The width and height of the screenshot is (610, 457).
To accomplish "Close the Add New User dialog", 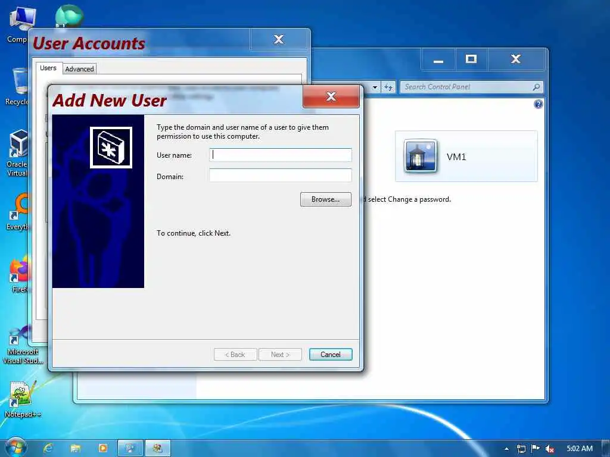I will coord(331,96).
